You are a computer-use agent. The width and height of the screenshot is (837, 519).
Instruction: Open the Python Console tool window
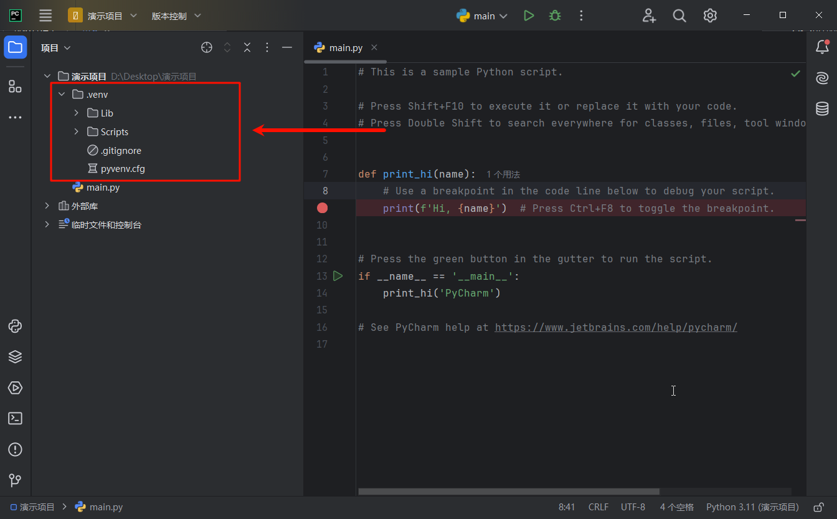coord(15,326)
